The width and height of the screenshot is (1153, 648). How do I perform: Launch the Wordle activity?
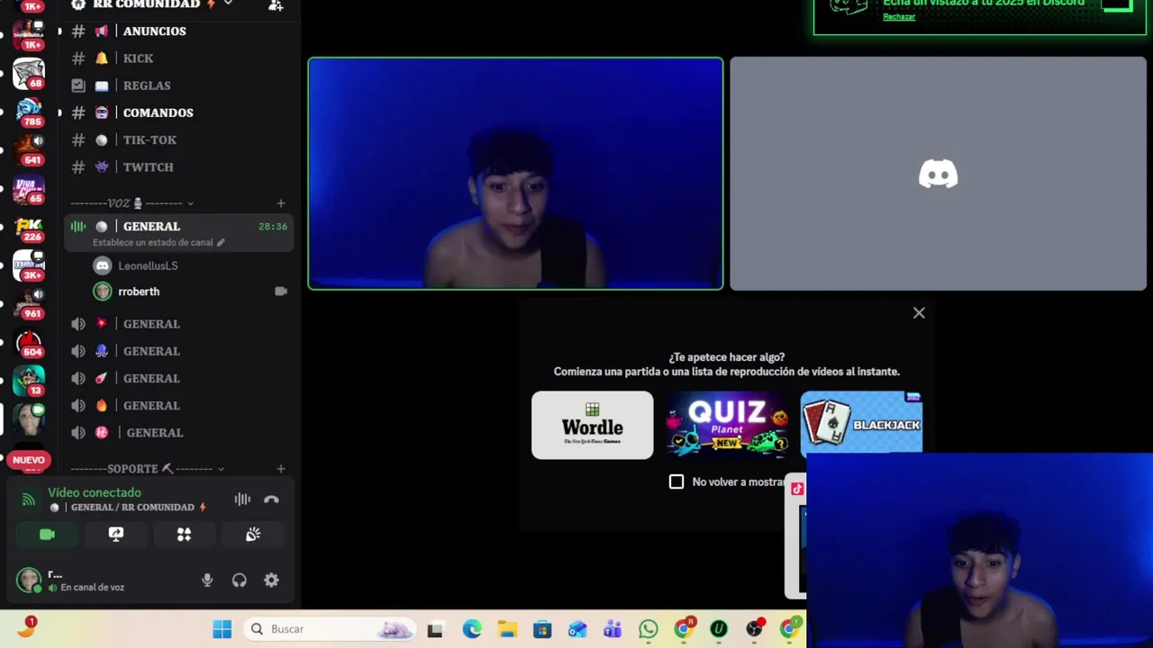(593, 425)
